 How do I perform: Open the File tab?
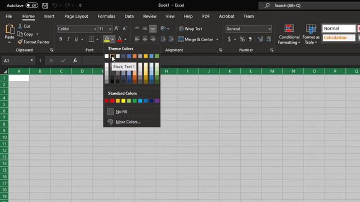(x=9, y=16)
